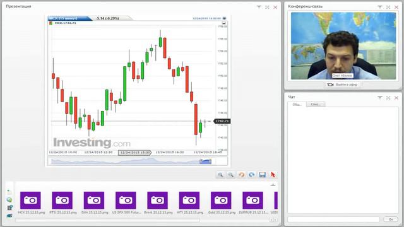
Task: Pin the Презентация panel
Action: 259,7
